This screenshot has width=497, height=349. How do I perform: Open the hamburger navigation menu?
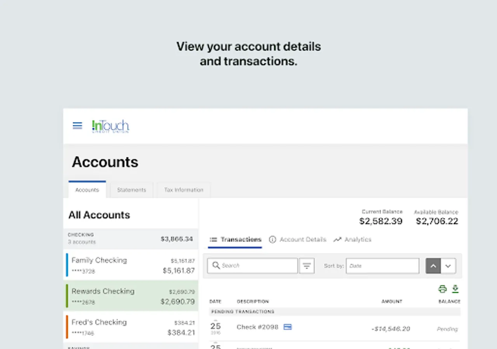pos(77,125)
